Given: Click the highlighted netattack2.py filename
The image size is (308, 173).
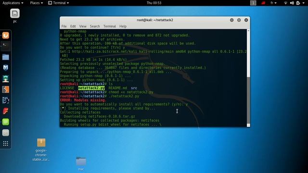Looking at the screenshot, I should (91, 88).
